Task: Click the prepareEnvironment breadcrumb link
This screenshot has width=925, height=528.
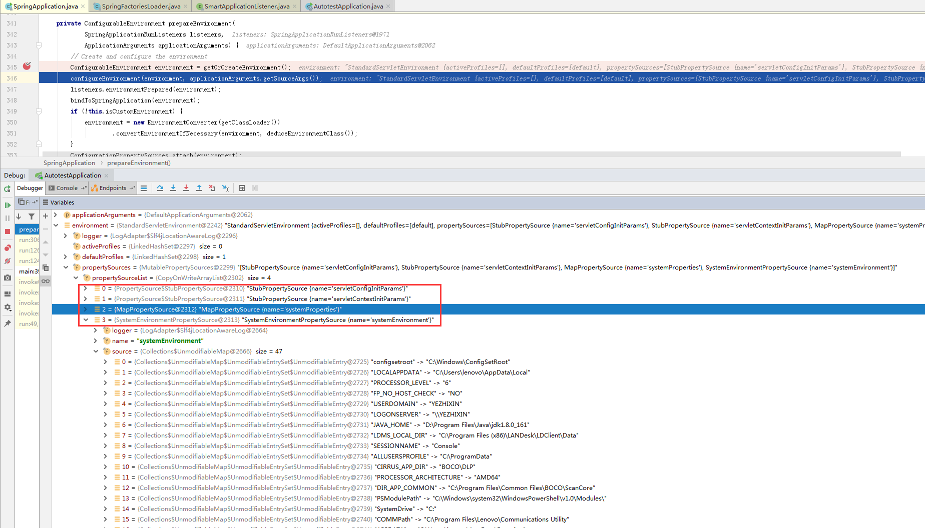Action: point(139,162)
